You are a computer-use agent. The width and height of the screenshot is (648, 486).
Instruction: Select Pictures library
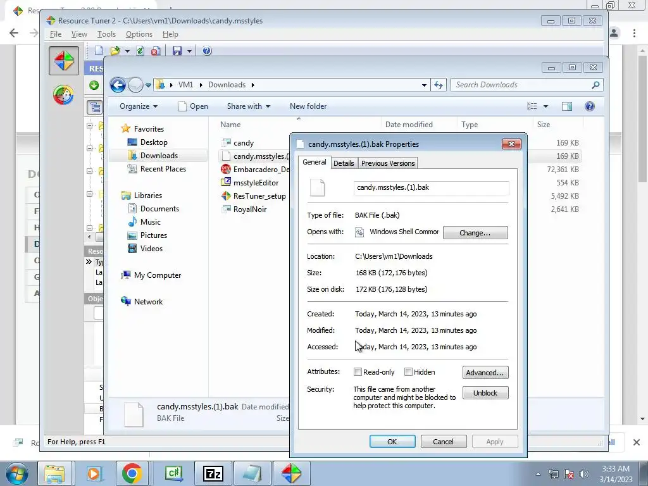pos(153,235)
